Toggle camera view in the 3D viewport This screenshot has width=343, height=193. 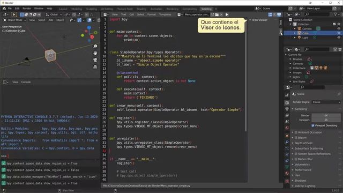(95, 60)
